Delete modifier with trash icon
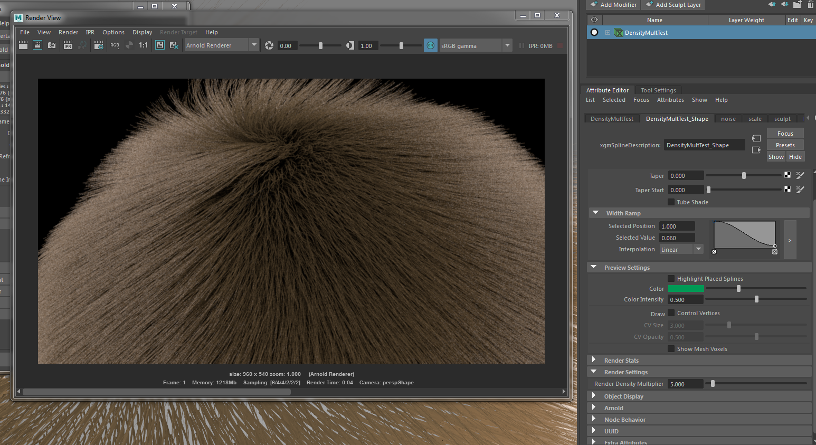Screen dimensions: 816x445 [811, 4]
